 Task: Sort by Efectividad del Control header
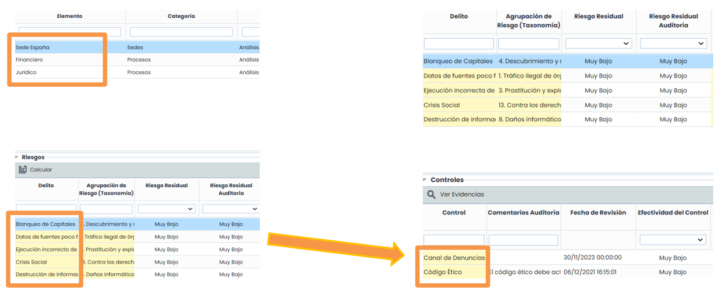(x=673, y=213)
